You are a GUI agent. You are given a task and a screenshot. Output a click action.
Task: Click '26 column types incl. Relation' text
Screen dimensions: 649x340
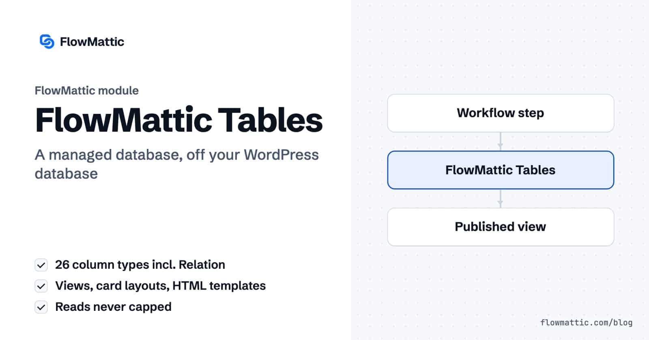tap(140, 265)
